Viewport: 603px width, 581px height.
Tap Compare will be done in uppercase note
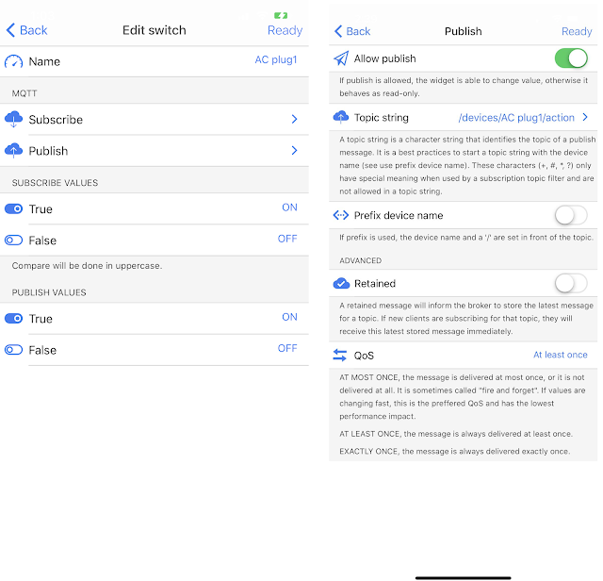click(x=87, y=266)
